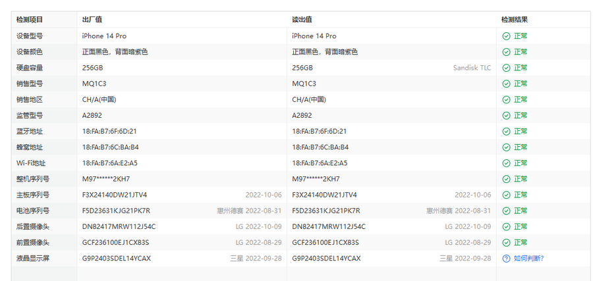Click read-out capacity 256GB
This screenshot has height=281, width=593.
tap(302, 68)
